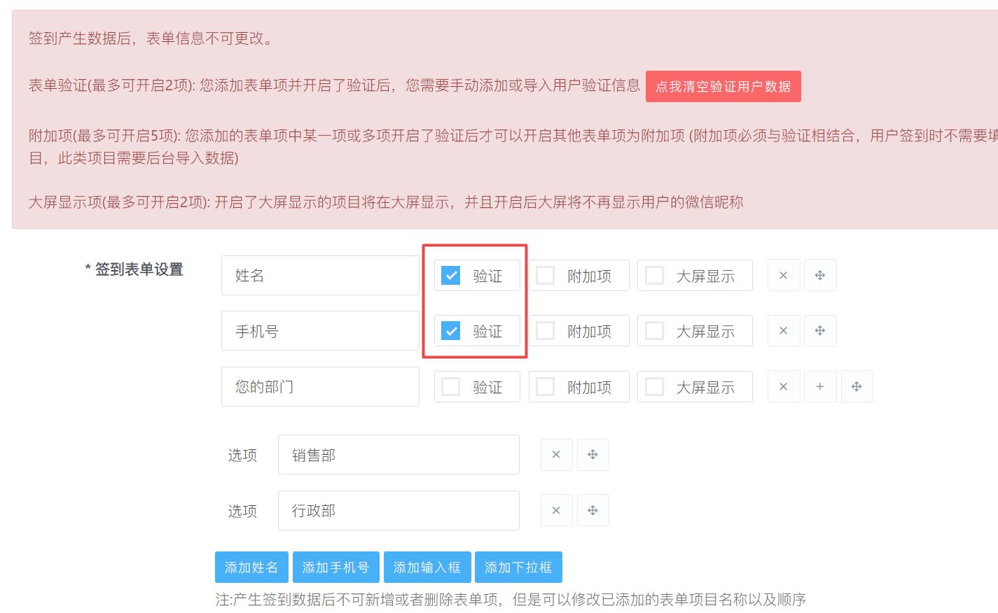Delete the 您的部门 form row
This screenshot has width=998, height=613.
pyautogui.click(x=783, y=387)
